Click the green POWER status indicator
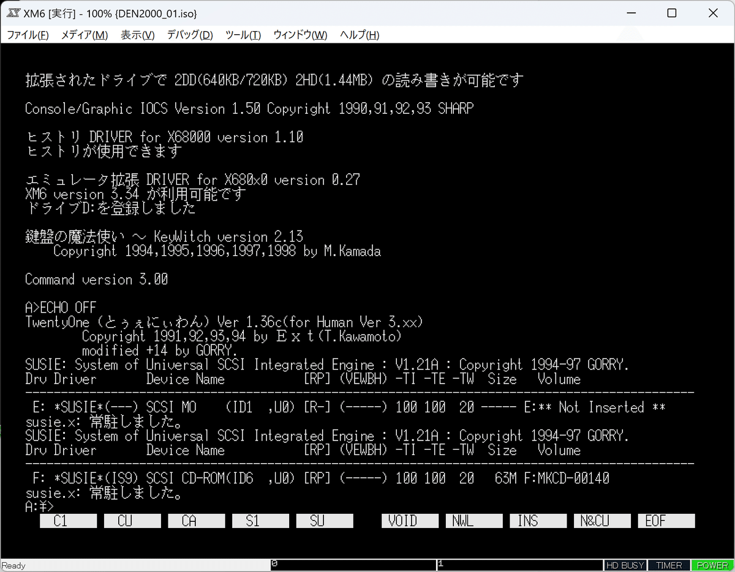Viewport: 735px width, 572px height. click(712, 566)
